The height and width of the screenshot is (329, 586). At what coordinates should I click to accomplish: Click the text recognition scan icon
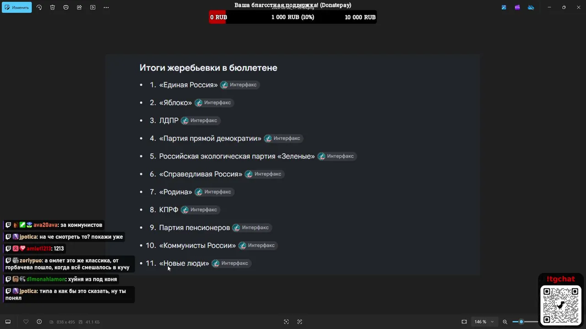point(300,322)
